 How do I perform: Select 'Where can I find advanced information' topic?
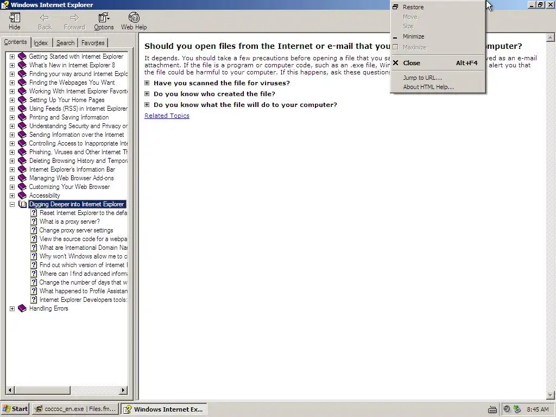click(x=83, y=274)
